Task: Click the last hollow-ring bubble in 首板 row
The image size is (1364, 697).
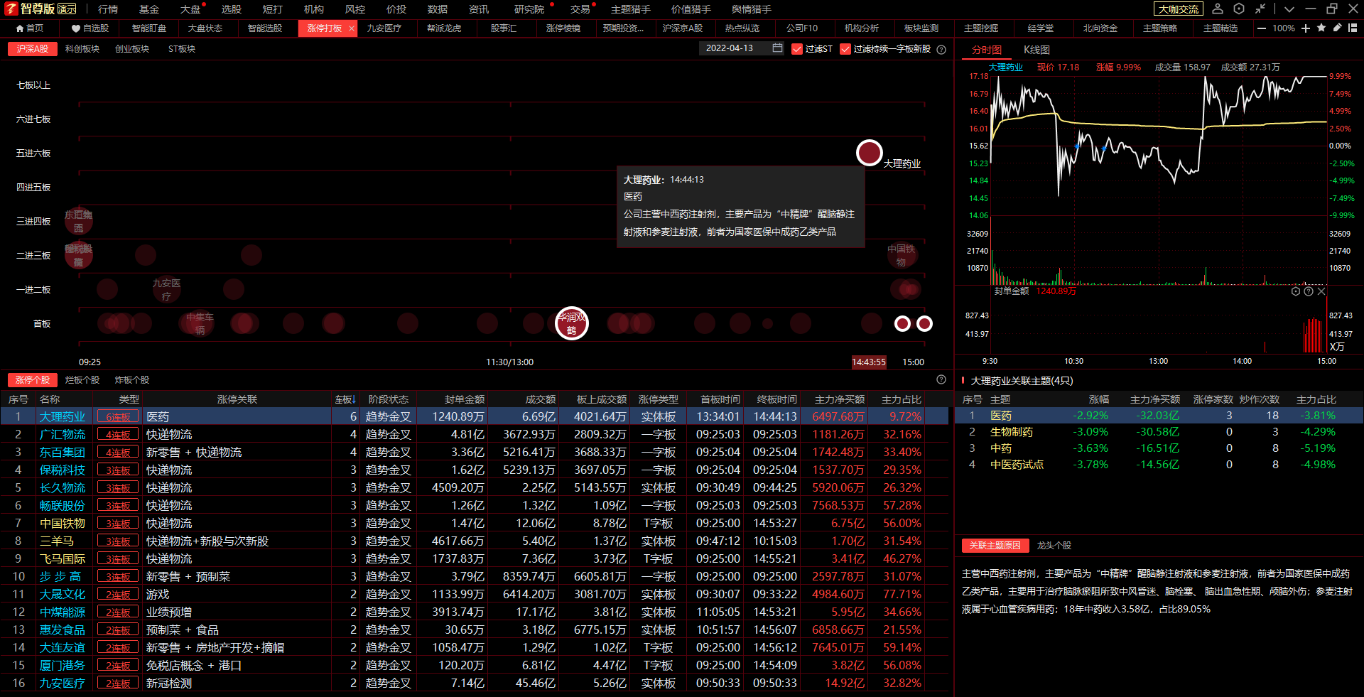Action: [924, 324]
